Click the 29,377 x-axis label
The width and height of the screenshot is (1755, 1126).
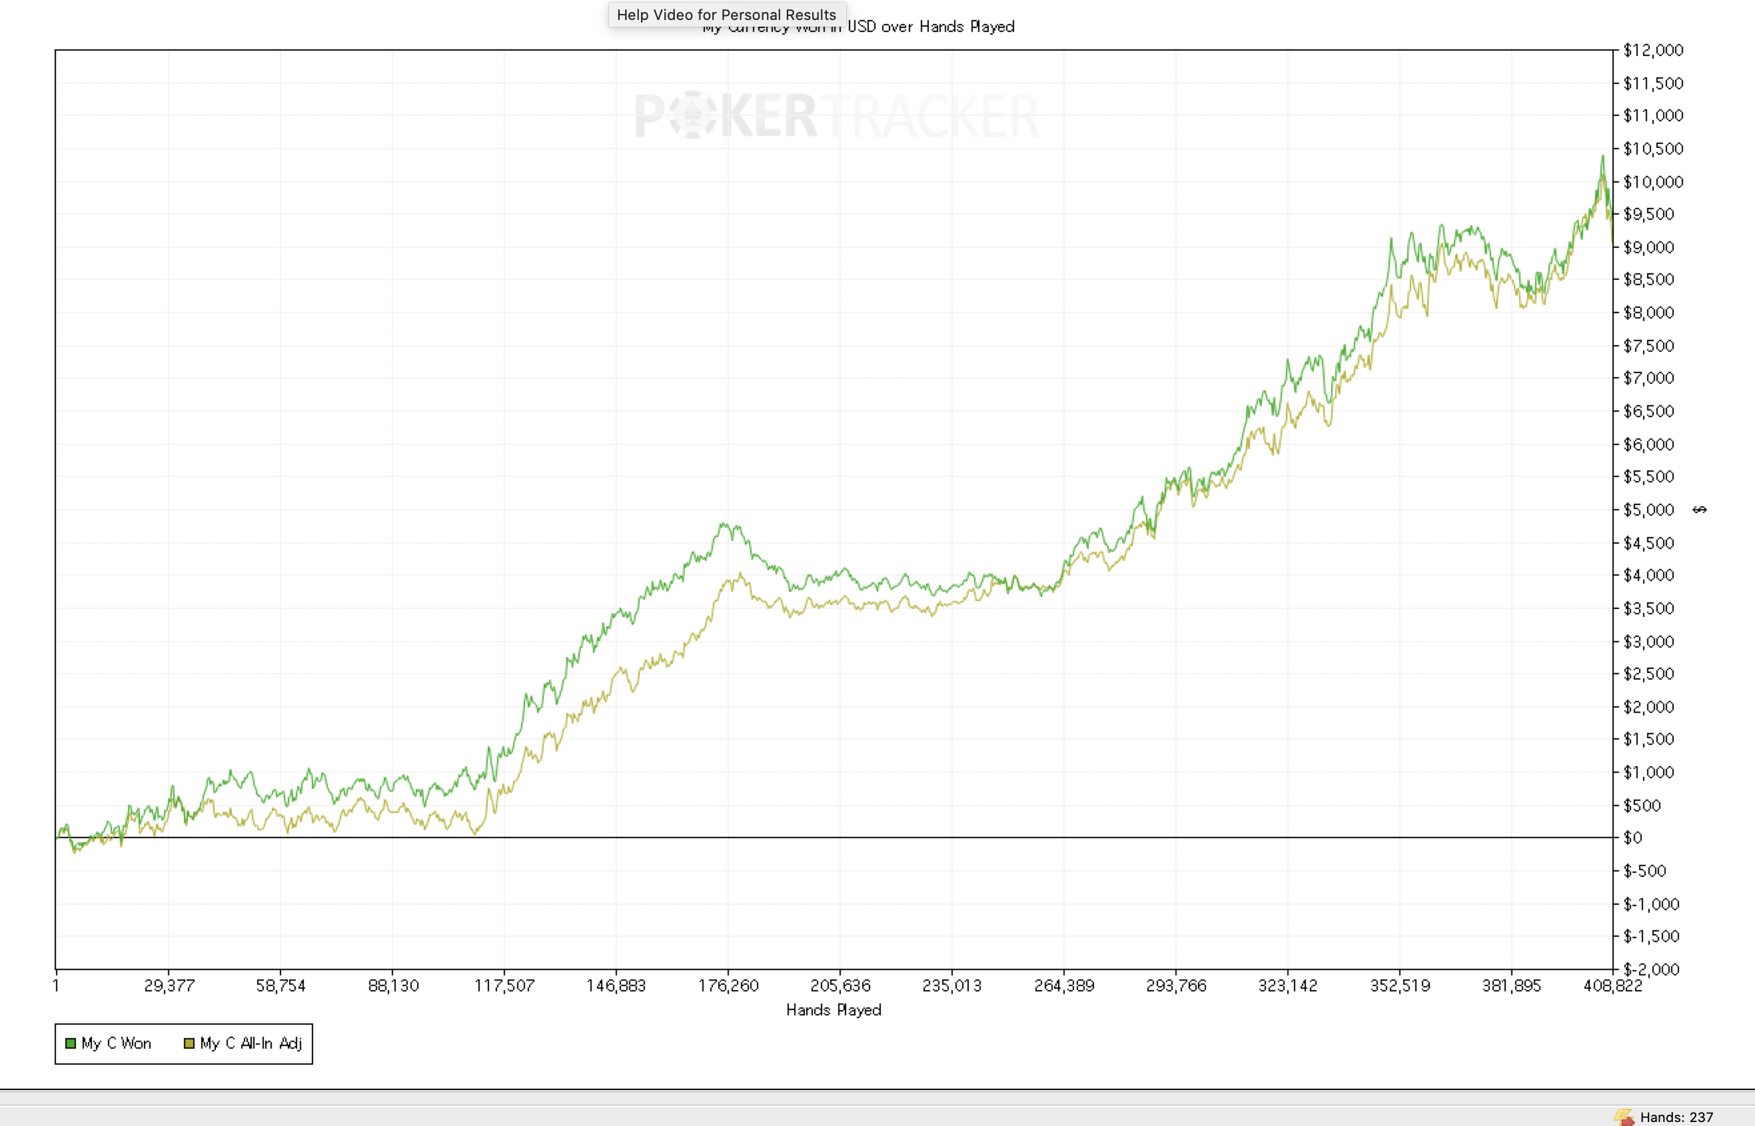169,985
